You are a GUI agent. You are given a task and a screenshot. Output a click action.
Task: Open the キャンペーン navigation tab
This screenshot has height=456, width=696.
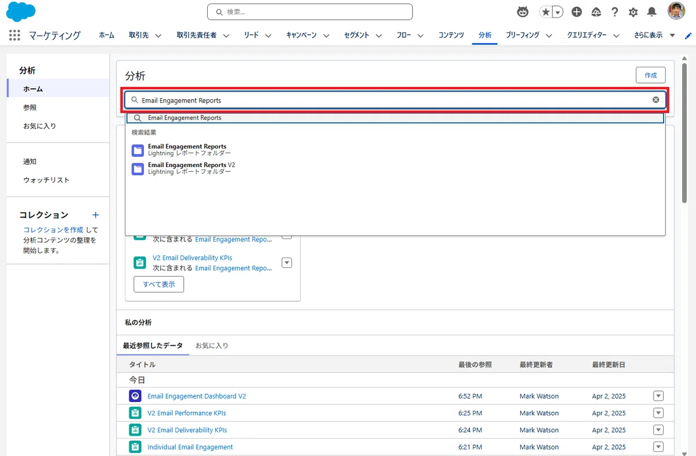click(x=302, y=35)
